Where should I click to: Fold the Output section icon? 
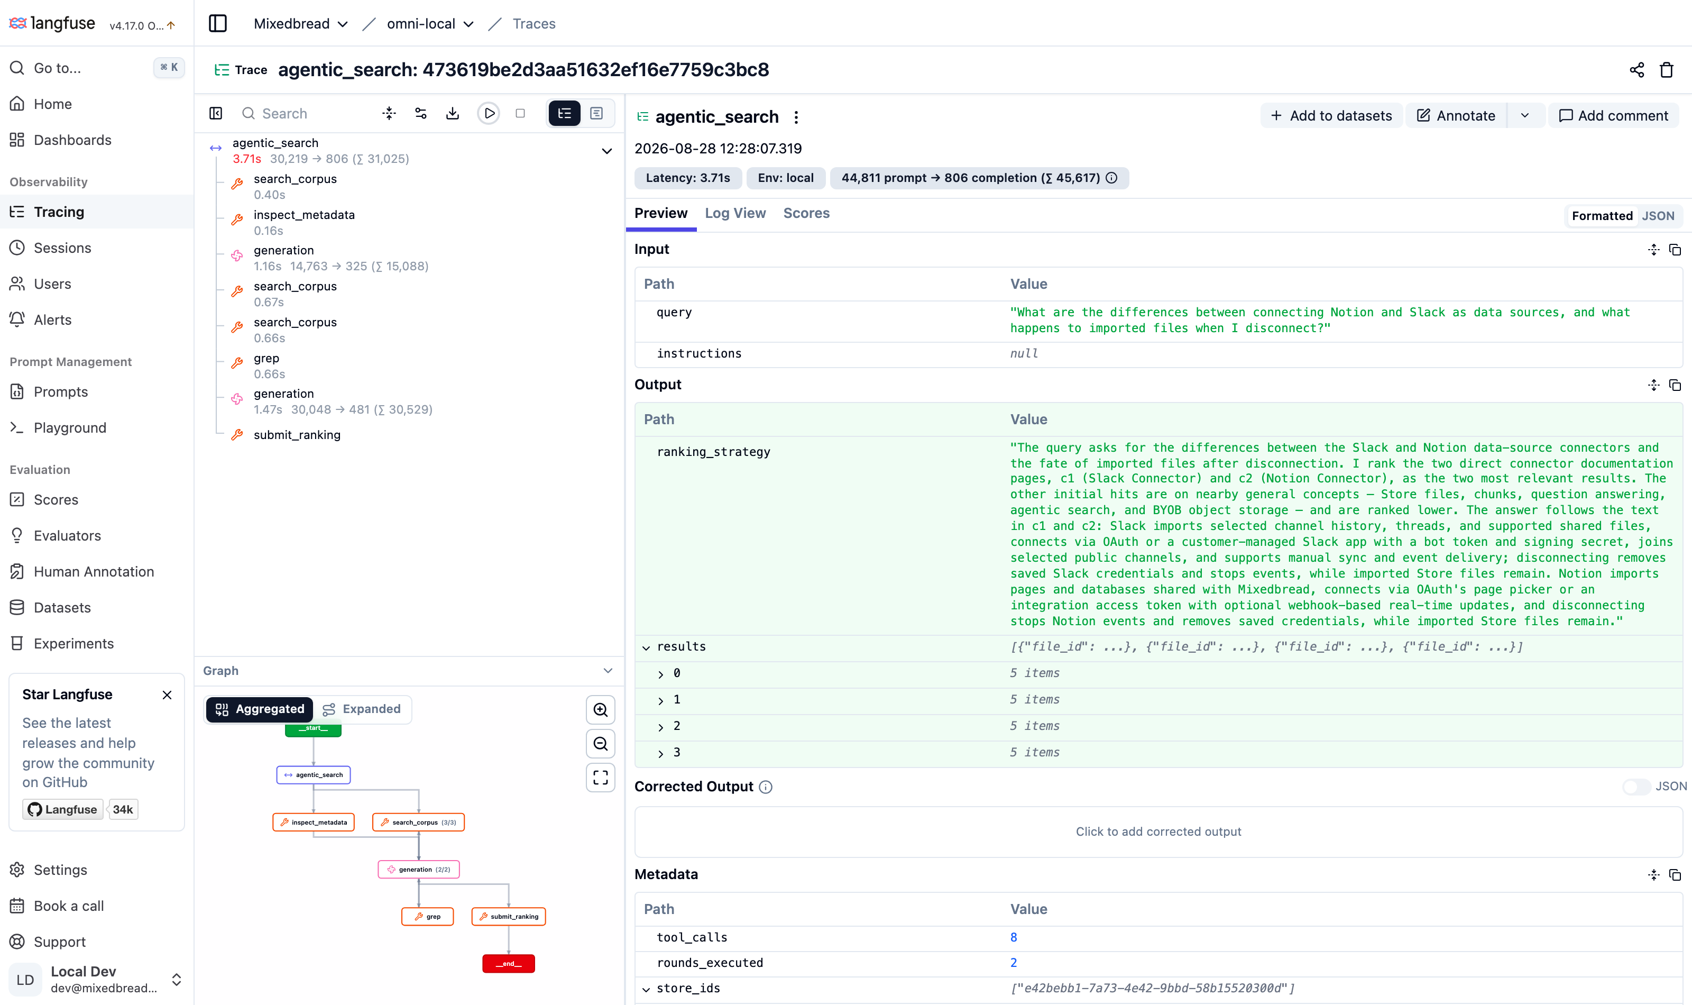click(x=1653, y=386)
